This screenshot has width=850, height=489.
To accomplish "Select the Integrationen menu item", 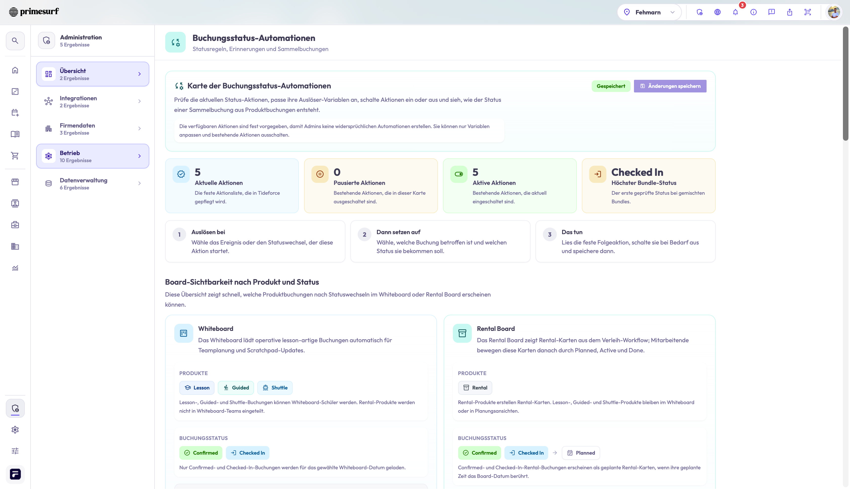I will pos(93,102).
